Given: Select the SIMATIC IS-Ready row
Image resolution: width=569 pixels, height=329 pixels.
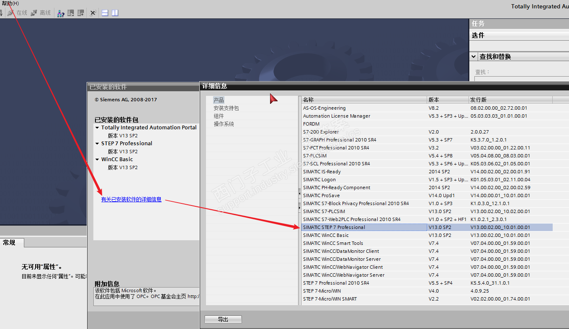Looking at the screenshot, I should [x=427, y=172].
